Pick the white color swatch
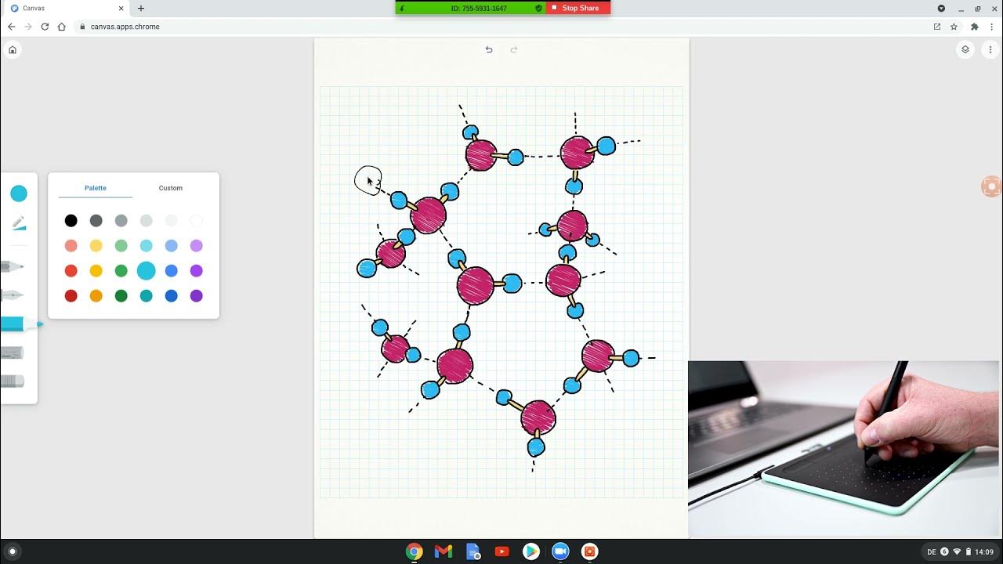This screenshot has height=564, width=1003. tap(197, 221)
